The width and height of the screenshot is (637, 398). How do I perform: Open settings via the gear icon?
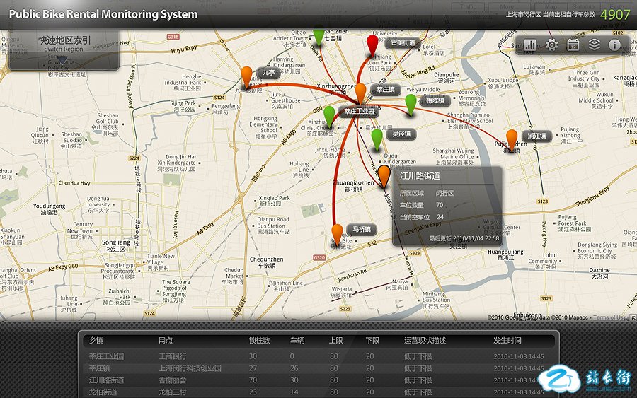pyautogui.click(x=551, y=45)
